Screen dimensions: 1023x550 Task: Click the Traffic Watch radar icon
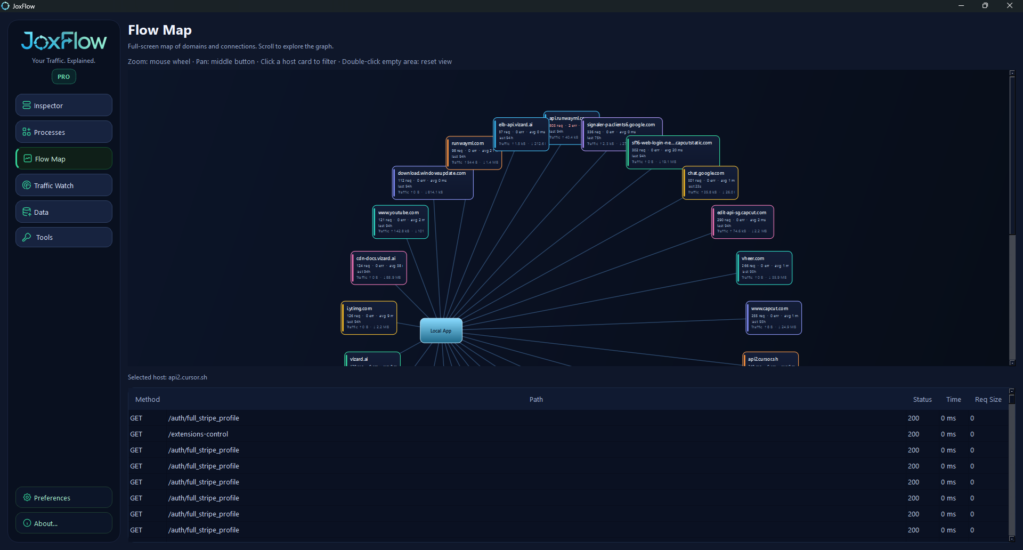(x=27, y=185)
